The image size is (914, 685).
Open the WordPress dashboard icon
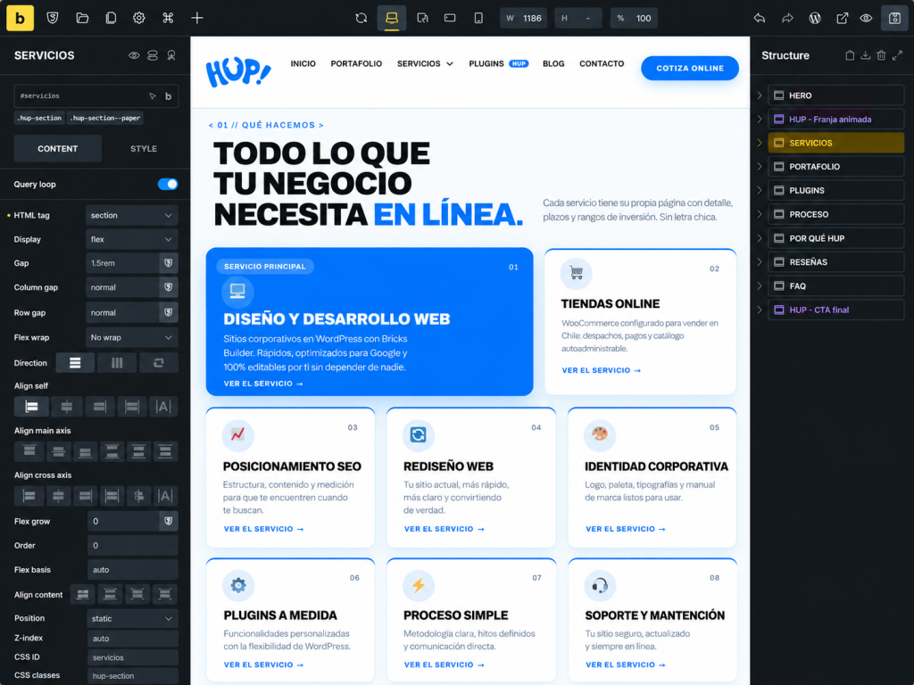[x=815, y=18]
